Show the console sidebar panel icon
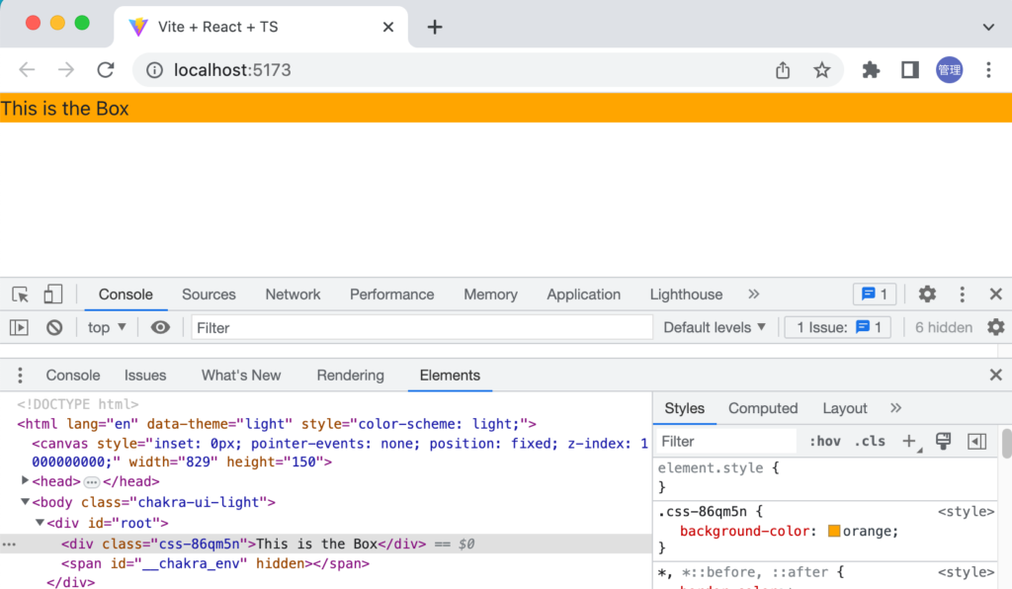Screen dimensions: 1012x589 [x=19, y=328]
